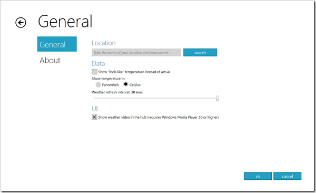This screenshot has height=193, width=316.
Task: Click the "Weather refresh interval: 20 min." label
Action: (x=117, y=92)
